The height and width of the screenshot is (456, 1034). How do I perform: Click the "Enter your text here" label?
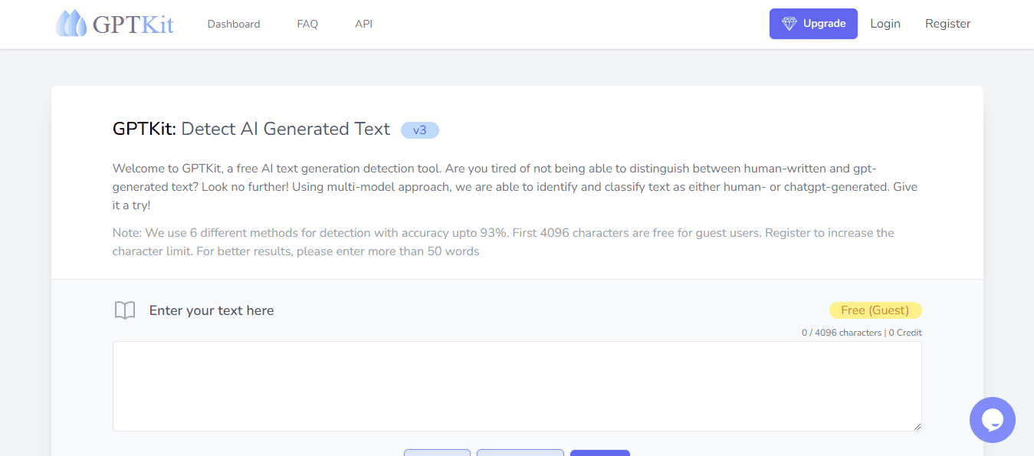(212, 310)
